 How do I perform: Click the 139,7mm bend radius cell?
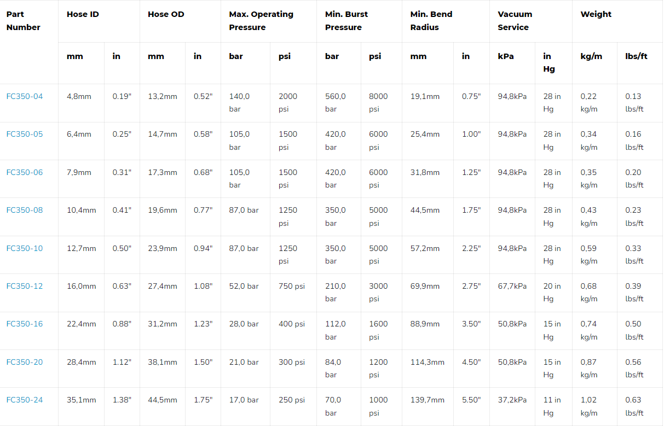tap(428, 400)
